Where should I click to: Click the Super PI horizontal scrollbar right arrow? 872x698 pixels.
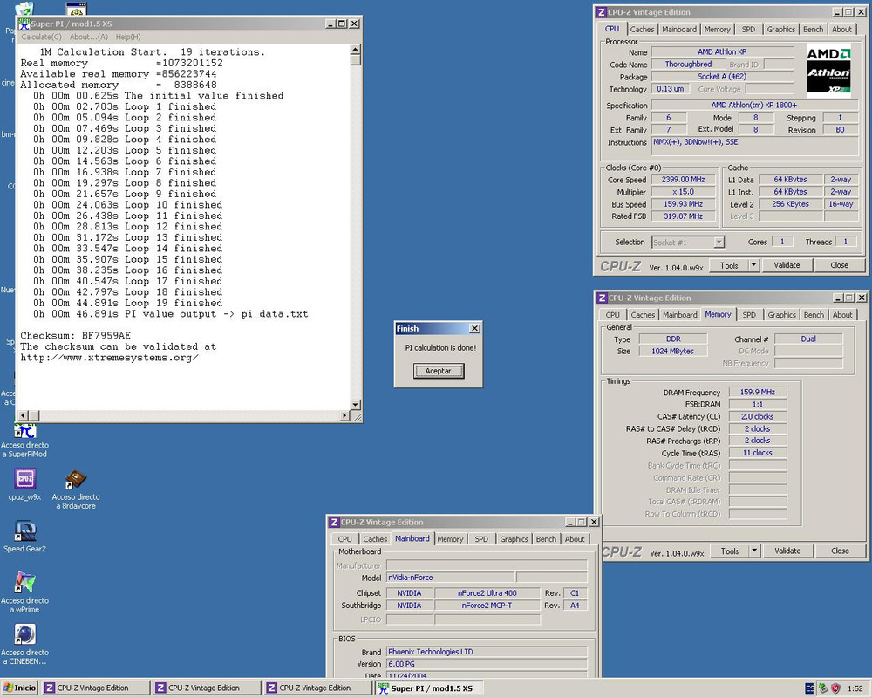pos(344,416)
